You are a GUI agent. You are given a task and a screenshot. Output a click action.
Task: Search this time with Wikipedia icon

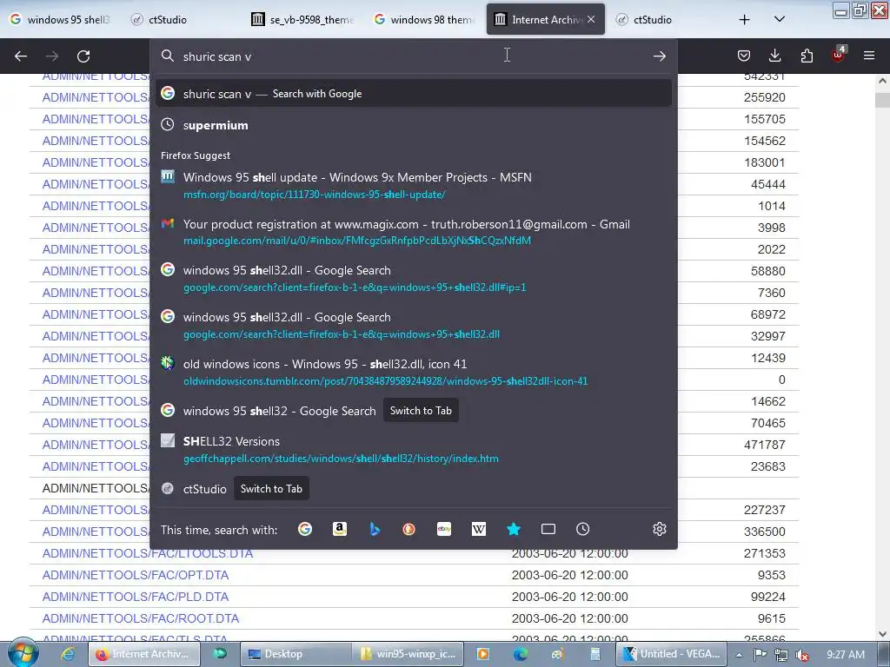[x=479, y=529]
